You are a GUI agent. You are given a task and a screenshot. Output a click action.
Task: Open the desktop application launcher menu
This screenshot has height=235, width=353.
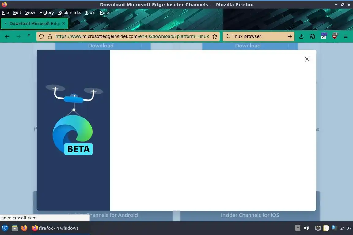5,228
